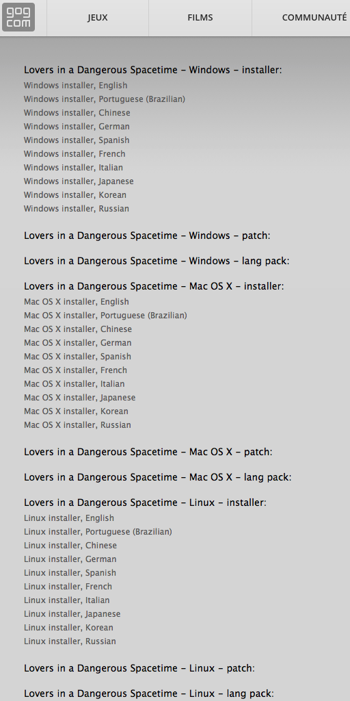Download Mac OS X installer, Spanish
This screenshot has width=350, height=701.
tap(78, 357)
